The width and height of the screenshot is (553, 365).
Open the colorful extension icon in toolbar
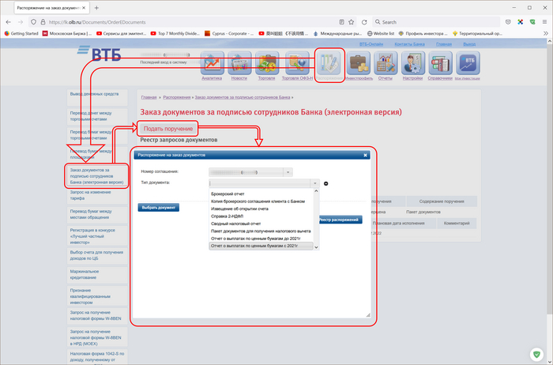coord(520,22)
